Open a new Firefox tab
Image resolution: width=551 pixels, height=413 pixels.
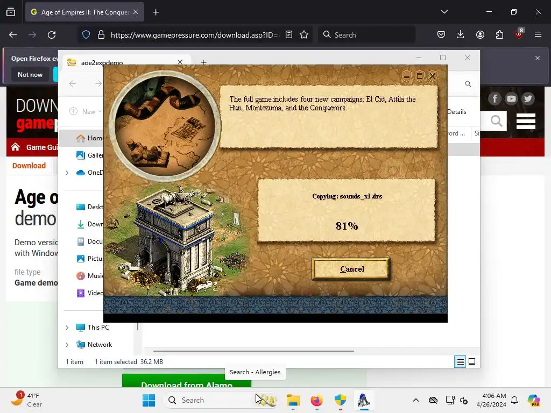click(x=156, y=12)
